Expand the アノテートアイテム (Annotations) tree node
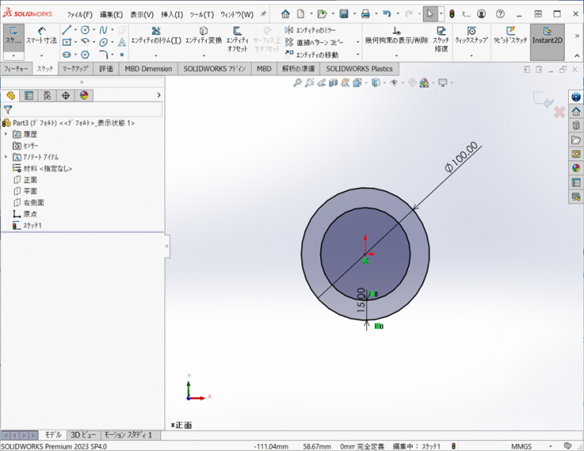 pos(6,157)
